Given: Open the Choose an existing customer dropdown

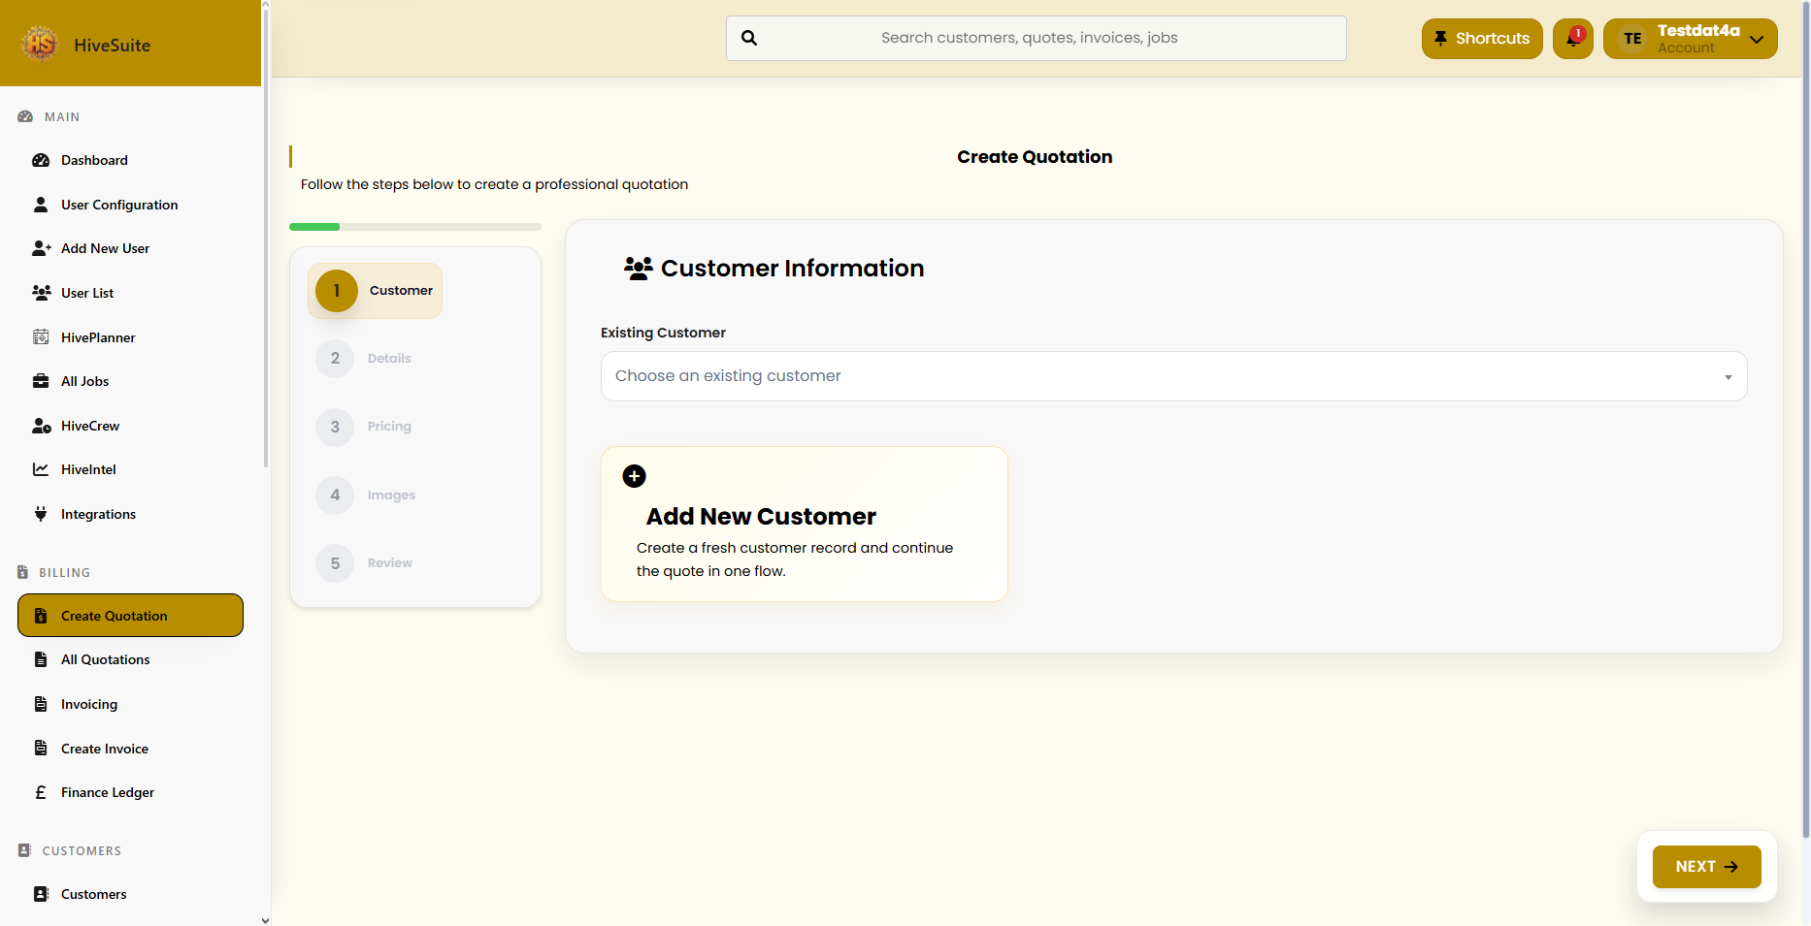Looking at the screenshot, I should (1173, 376).
